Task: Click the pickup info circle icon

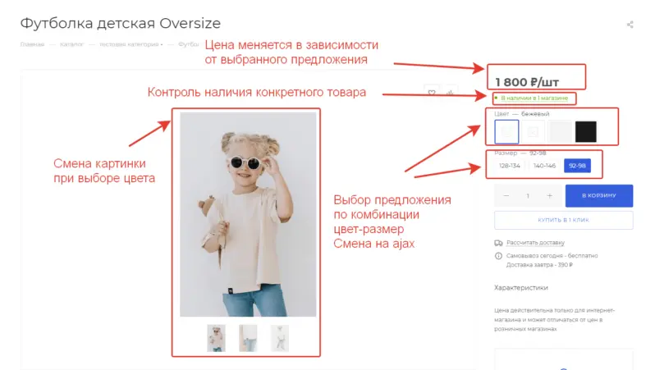Action: pyautogui.click(x=499, y=256)
